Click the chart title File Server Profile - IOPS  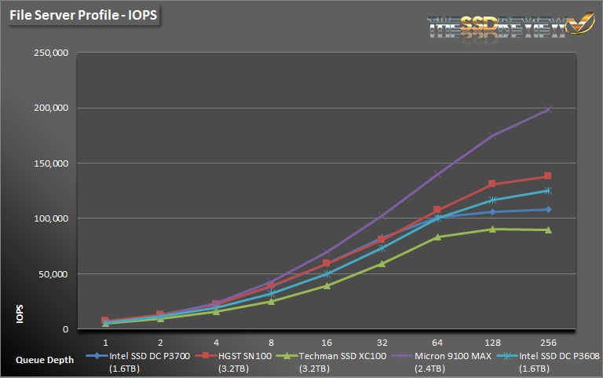83,15
